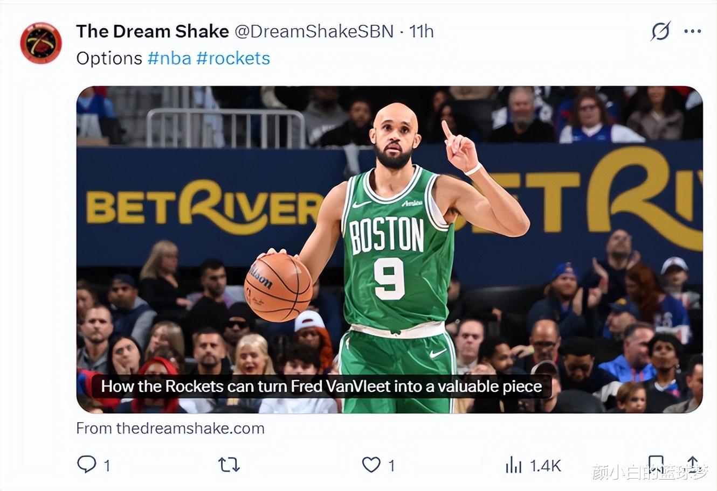The width and height of the screenshot is (717, 491).
Task: Click the @DreamShakeSBN handle
Action: 314,31
